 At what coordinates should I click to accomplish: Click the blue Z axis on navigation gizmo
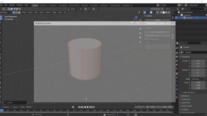pos(136,17)
